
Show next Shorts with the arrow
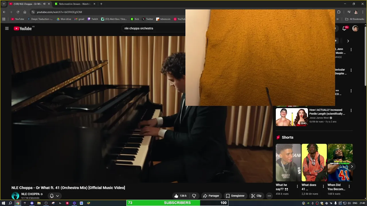[x=352, y=167]
